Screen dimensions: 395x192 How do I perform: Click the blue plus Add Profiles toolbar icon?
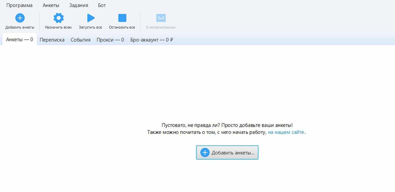[20, 18]
